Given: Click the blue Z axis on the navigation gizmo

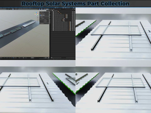Looking at the screenshot, I should tap(36, 12).
